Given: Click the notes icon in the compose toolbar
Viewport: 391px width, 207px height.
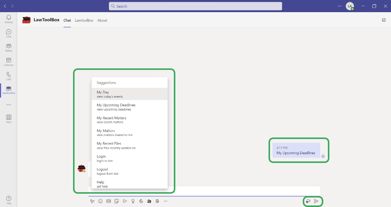Looking at the screenshot, I should click(157, 201).
